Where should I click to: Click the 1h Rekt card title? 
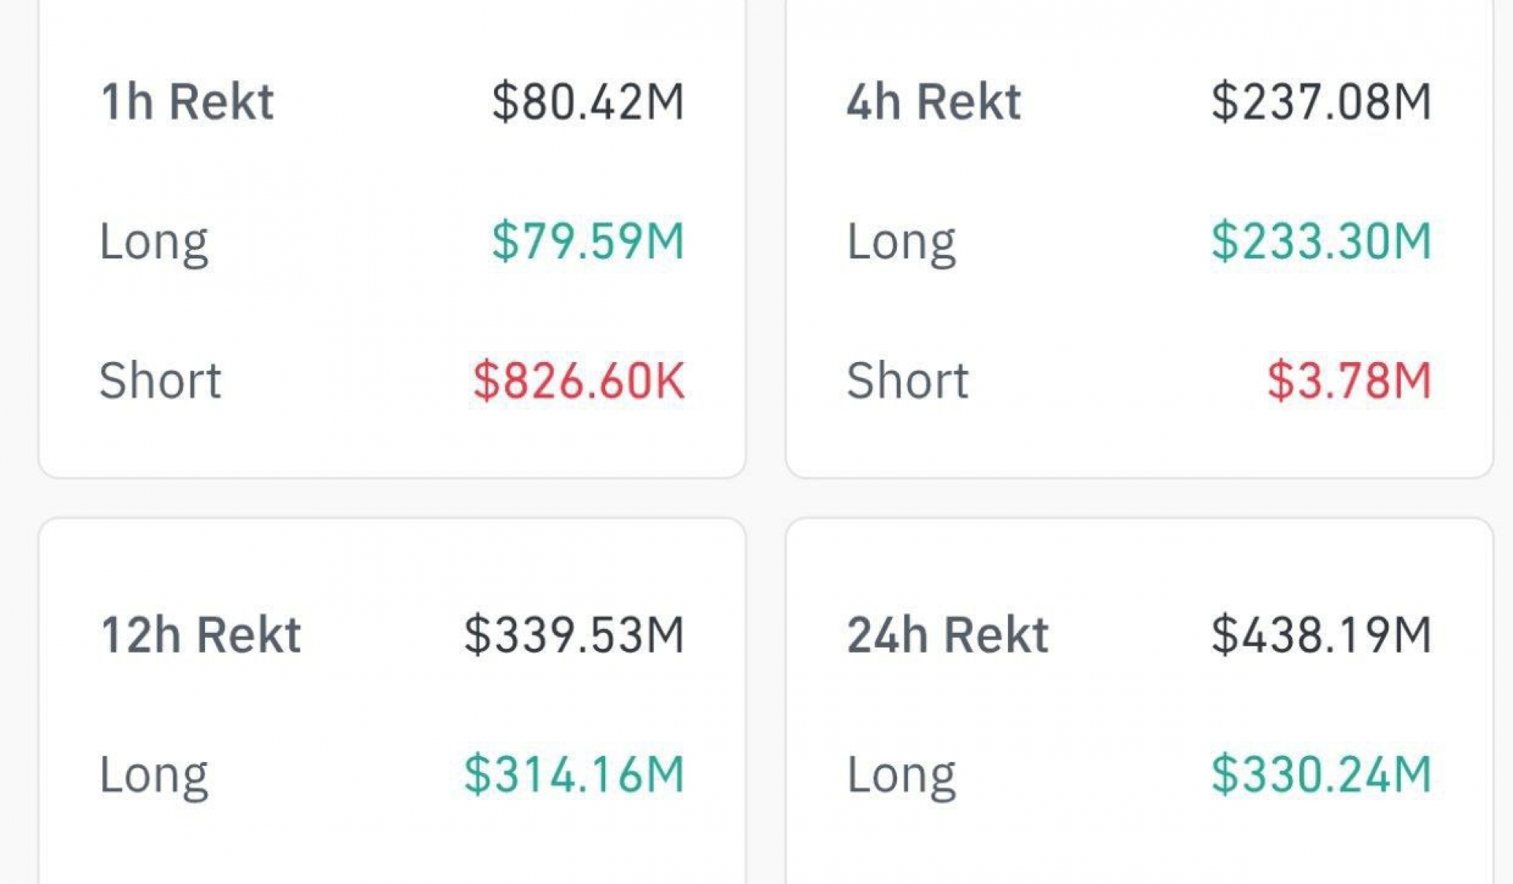pos(187,102)
